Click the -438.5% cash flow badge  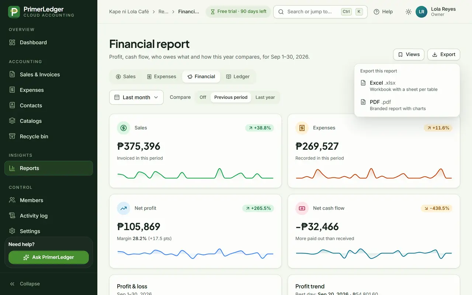click(437, 208)
